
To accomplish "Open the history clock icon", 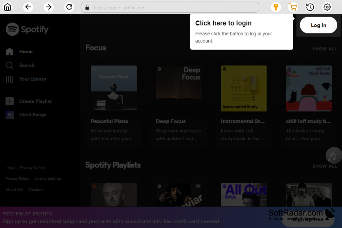I will 310,7.
